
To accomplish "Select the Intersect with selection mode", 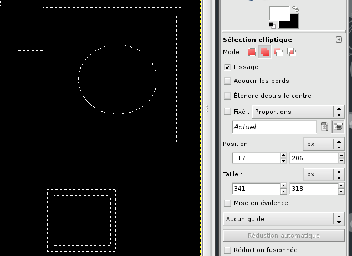I will [x=292, y=52].
